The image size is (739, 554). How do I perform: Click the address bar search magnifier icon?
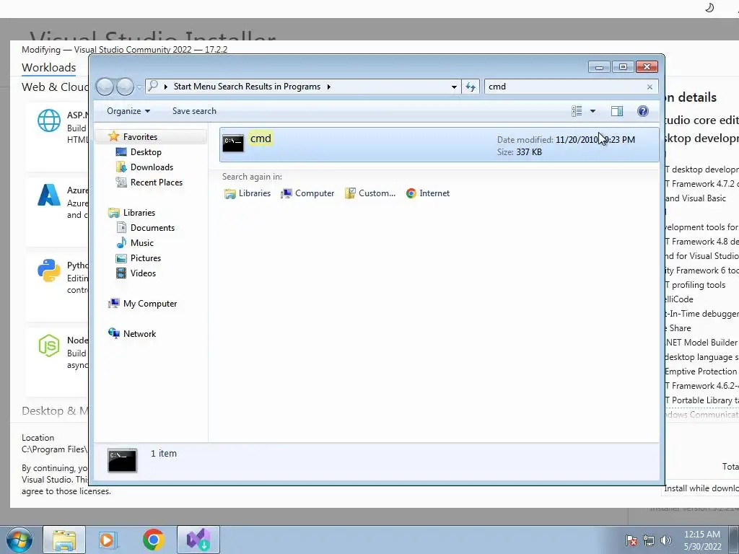tap(153, 87)
